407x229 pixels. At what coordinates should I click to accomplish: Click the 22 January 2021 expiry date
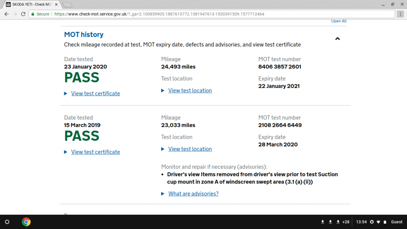pos(279,86)
